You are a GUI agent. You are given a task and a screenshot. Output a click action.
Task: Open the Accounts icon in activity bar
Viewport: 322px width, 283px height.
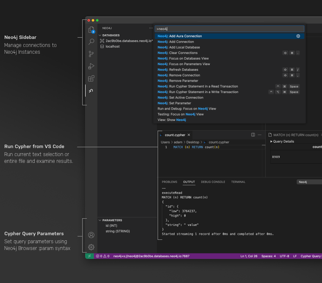pyautogui.click(x=91, y=235)
